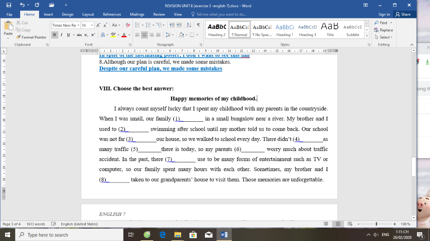The height and width of the screenshot is (241, 430).
Task: Expand the Styles gallery
Action: click(367, 36)
